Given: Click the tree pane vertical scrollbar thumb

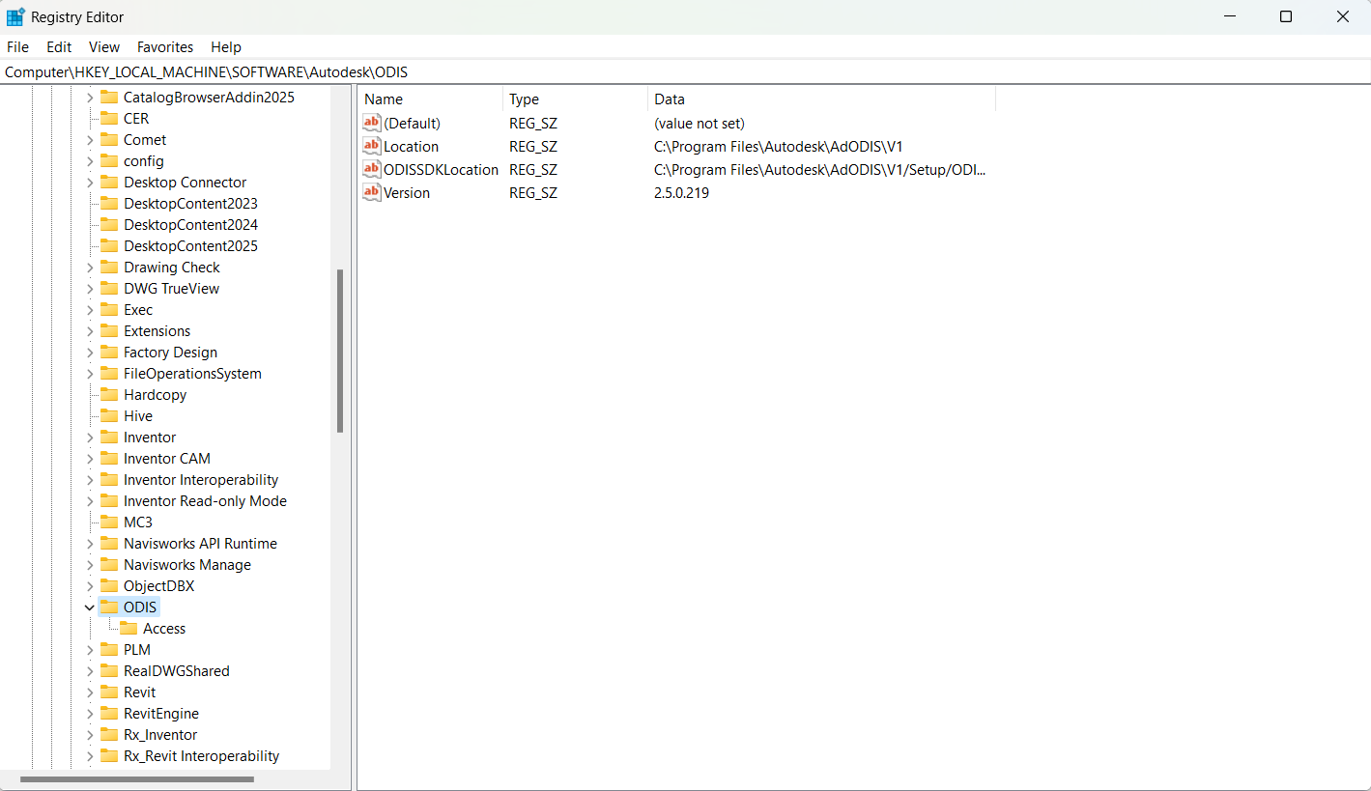Looking at the screenshot, I should [x=340, y=351].
